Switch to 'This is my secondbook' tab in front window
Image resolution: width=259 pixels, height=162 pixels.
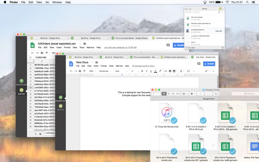click(143, 57)
